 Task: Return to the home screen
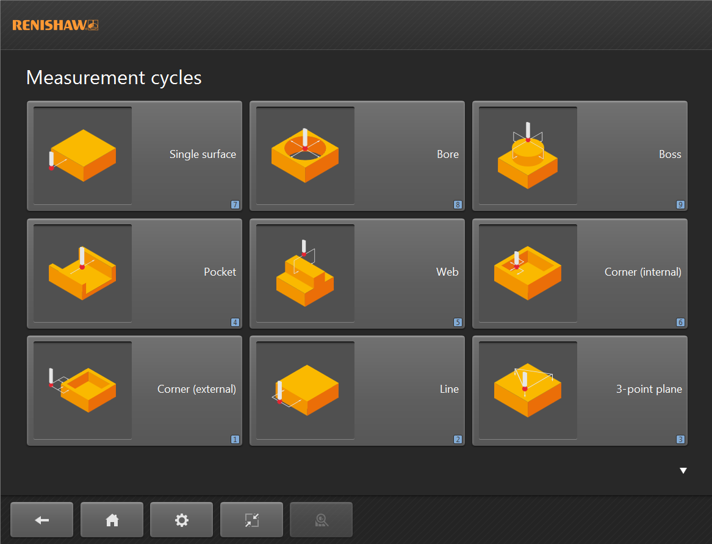pos(112,520)
